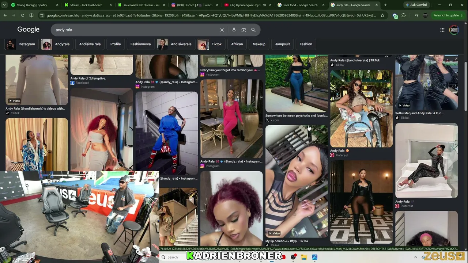Open File Explorer from the taskbar
Image resolution: width=468 pixels, height=263 pixels.
[304, 257]
